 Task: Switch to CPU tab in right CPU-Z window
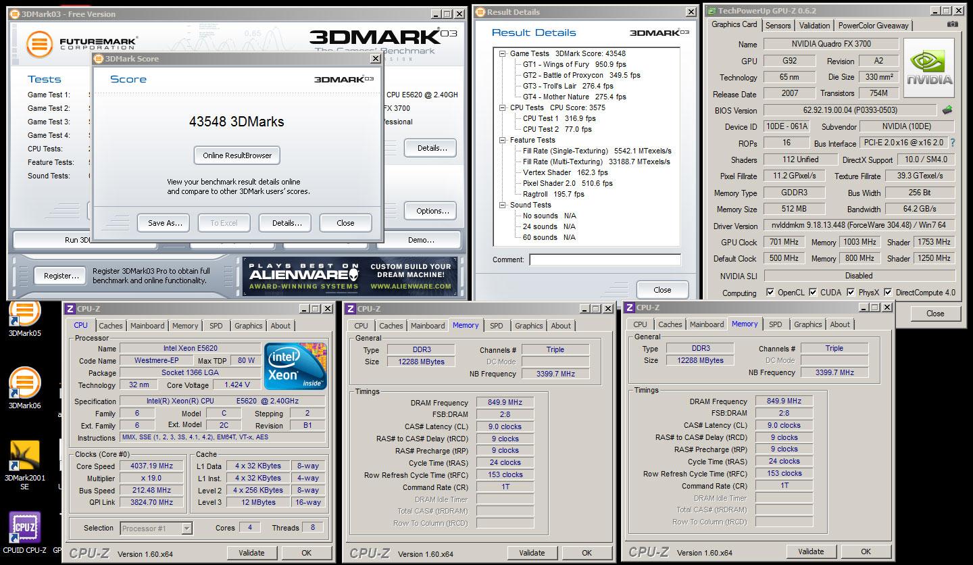(x=640, y=324)
